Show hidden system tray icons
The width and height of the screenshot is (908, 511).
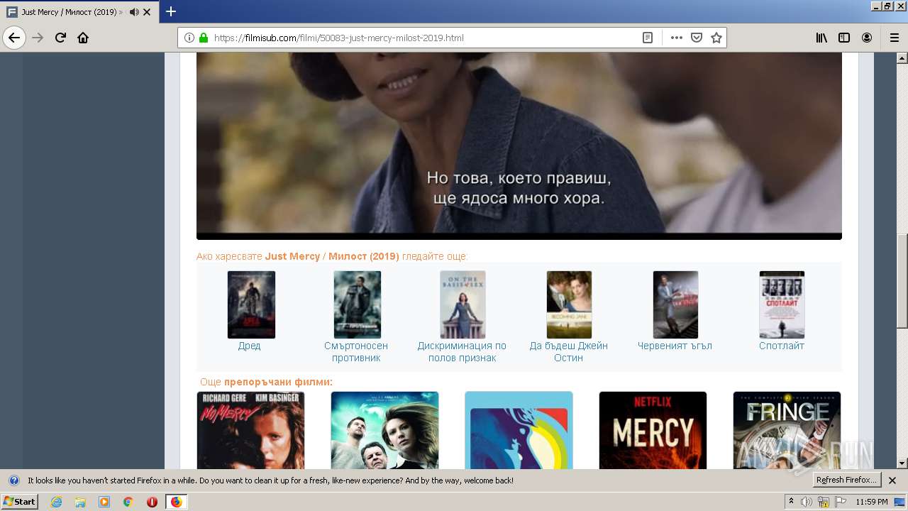[791, 502]
